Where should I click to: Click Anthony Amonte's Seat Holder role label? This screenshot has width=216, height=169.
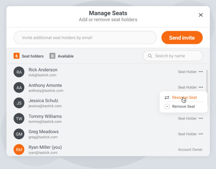(x=187, y=87)
